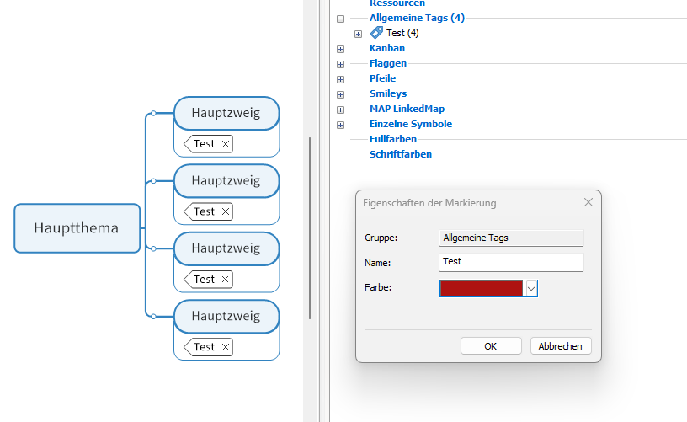Select the MAP LinkedMap group label
This screenshot has height=422, width=687.
407,109
